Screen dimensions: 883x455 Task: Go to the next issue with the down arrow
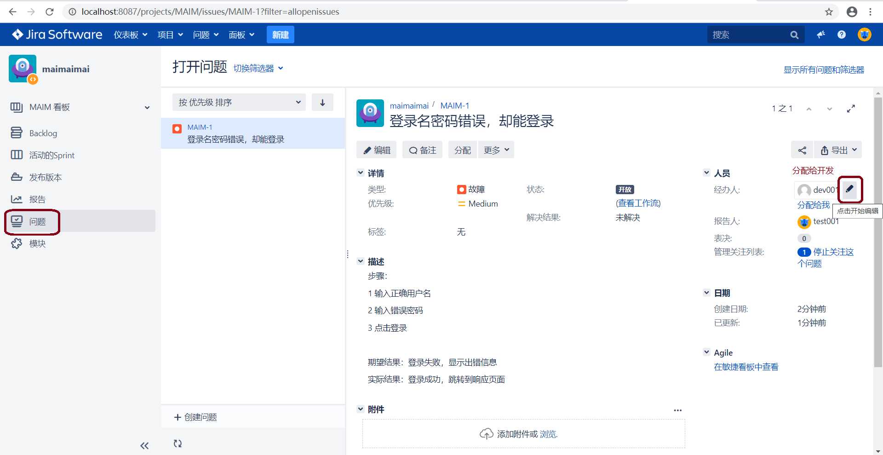pyautogui.click(x=829, y=109)
